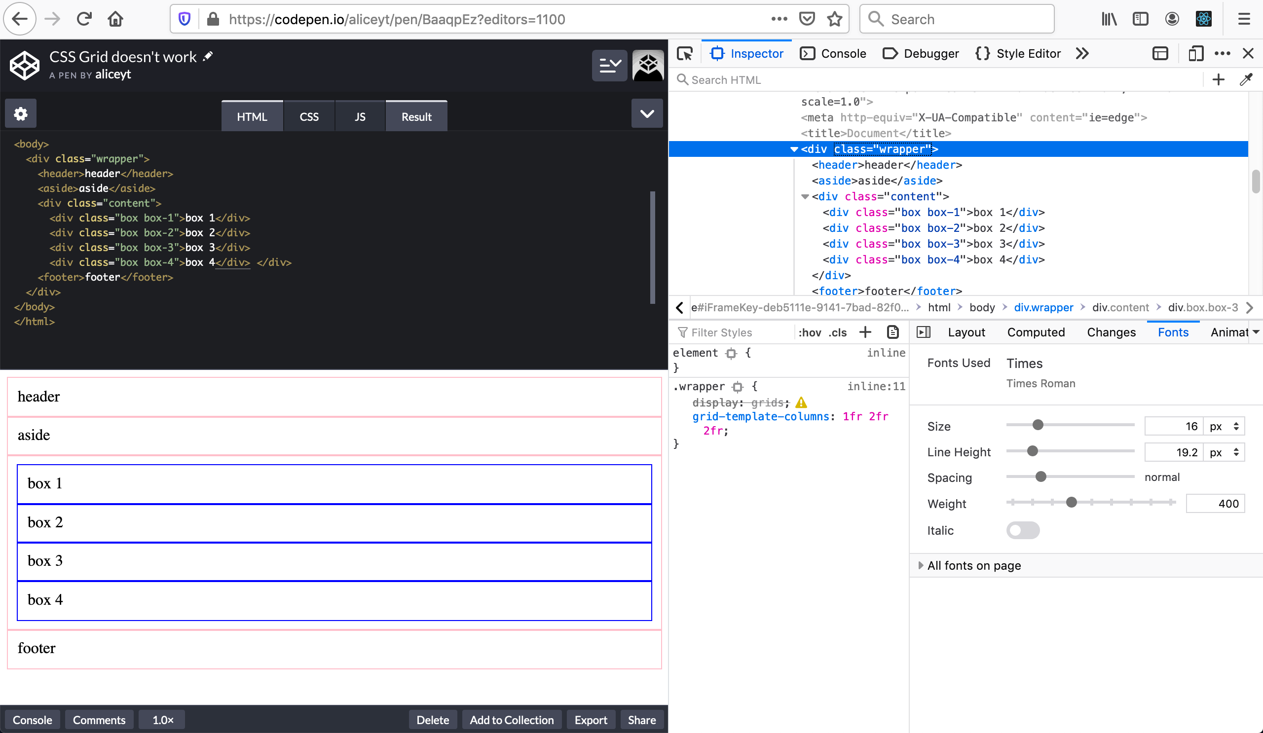Click the Add to Collection button
1263x733 pixels.
(x=511, y=720)
